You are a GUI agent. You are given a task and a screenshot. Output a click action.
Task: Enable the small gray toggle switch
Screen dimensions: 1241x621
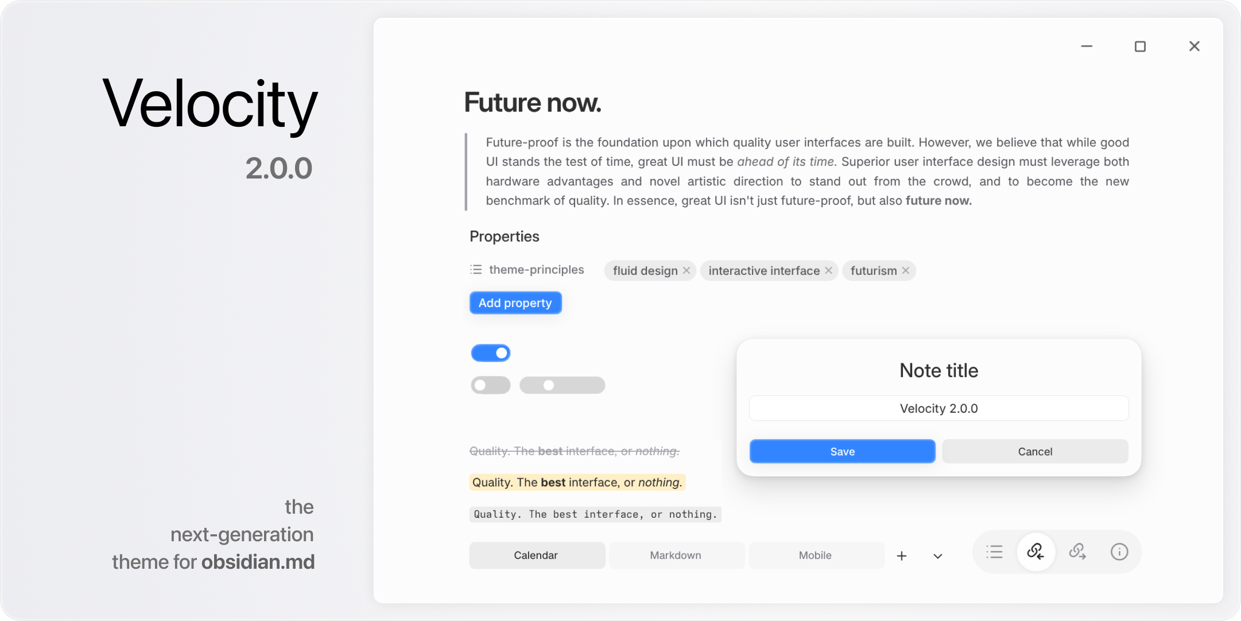[491, 385]
